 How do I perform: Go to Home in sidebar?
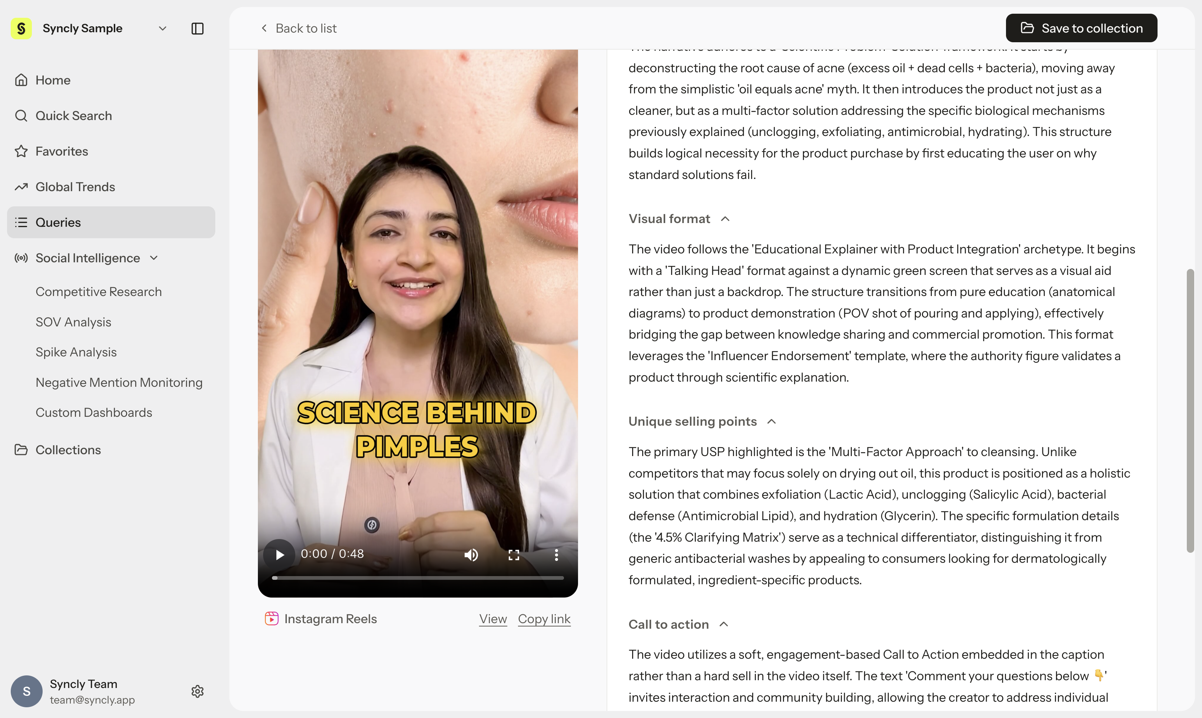tap(111, 80)
